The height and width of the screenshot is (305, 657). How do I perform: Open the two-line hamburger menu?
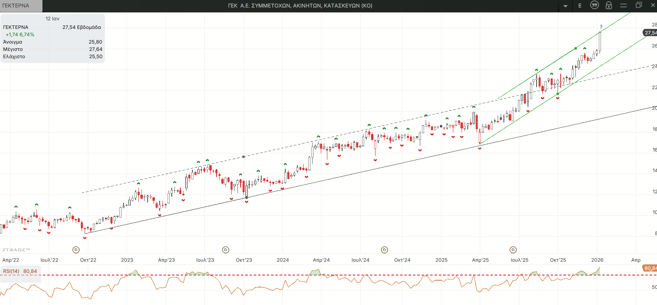click(x=623, y=6)
